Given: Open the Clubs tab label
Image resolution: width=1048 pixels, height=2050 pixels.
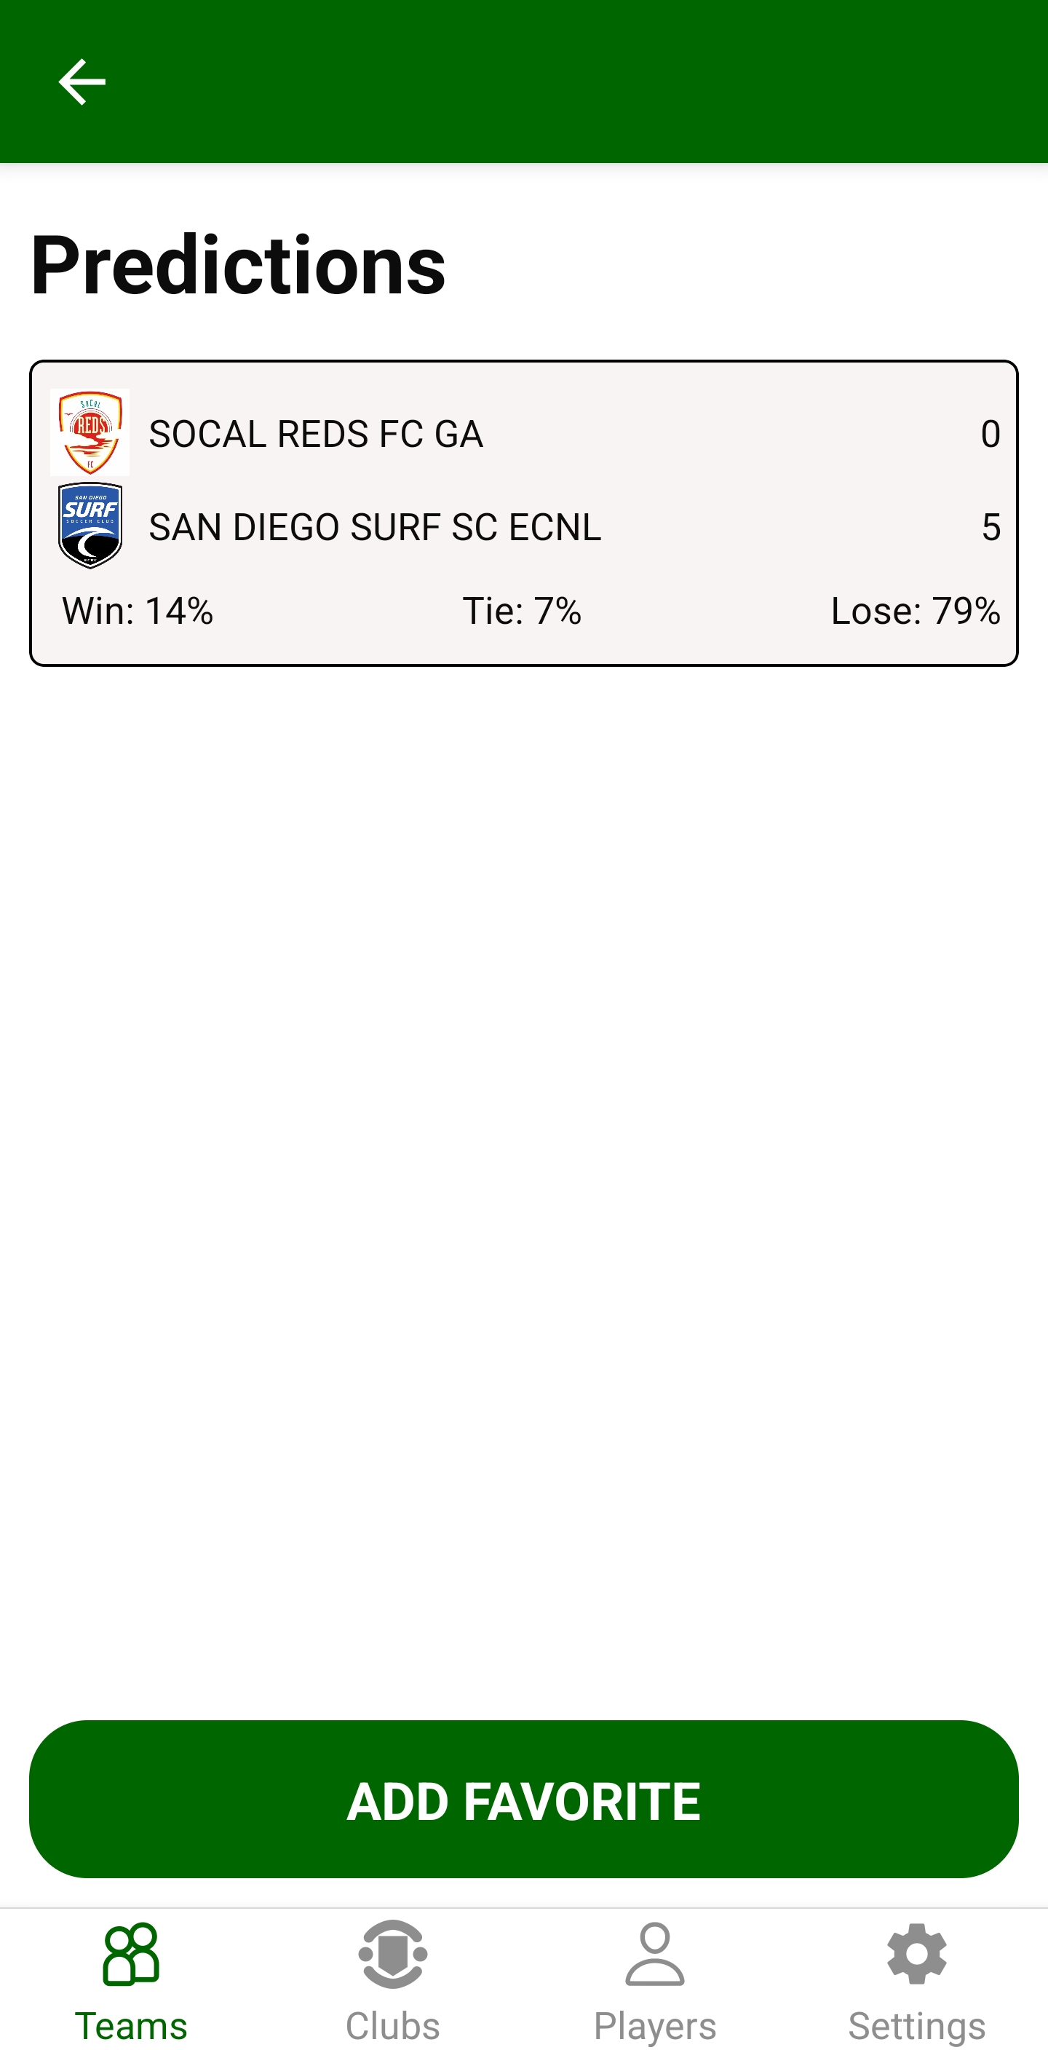Looking at the screenshot, I should 393,2025.
